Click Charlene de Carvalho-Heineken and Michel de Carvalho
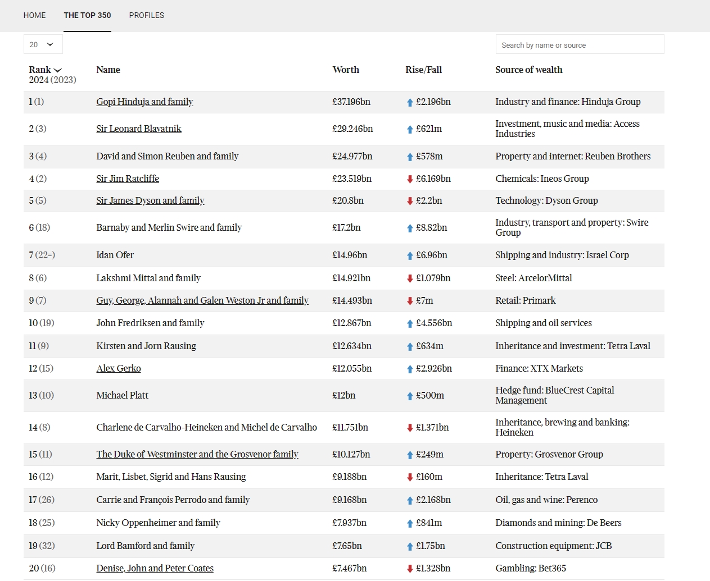This screenshot has width=710, height=581. coord(206,427)
